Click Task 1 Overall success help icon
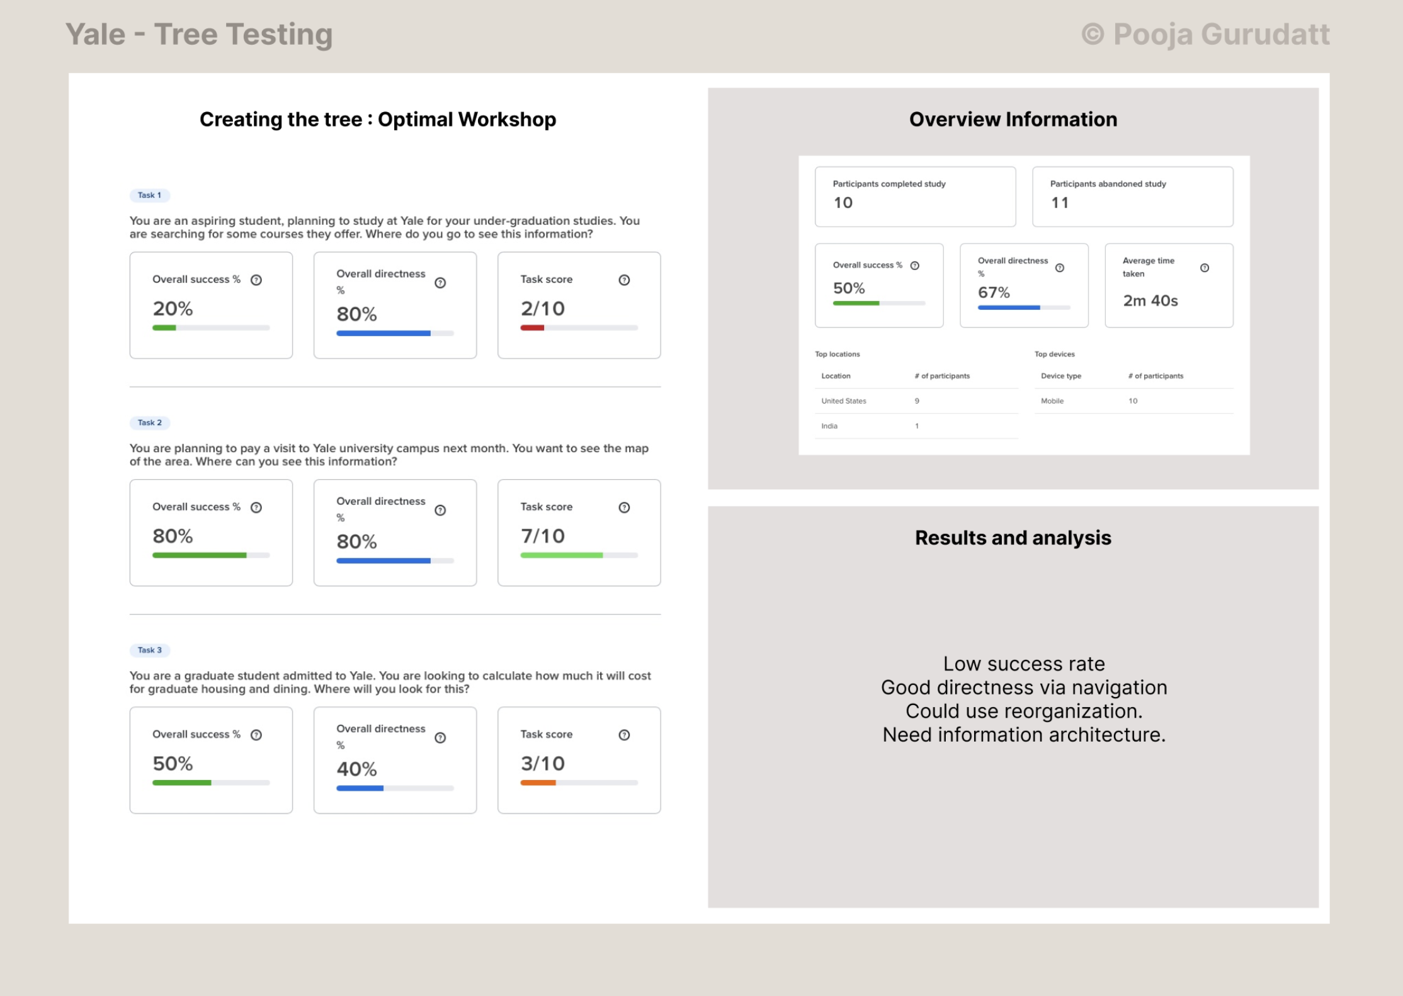 tap(256, 280)
